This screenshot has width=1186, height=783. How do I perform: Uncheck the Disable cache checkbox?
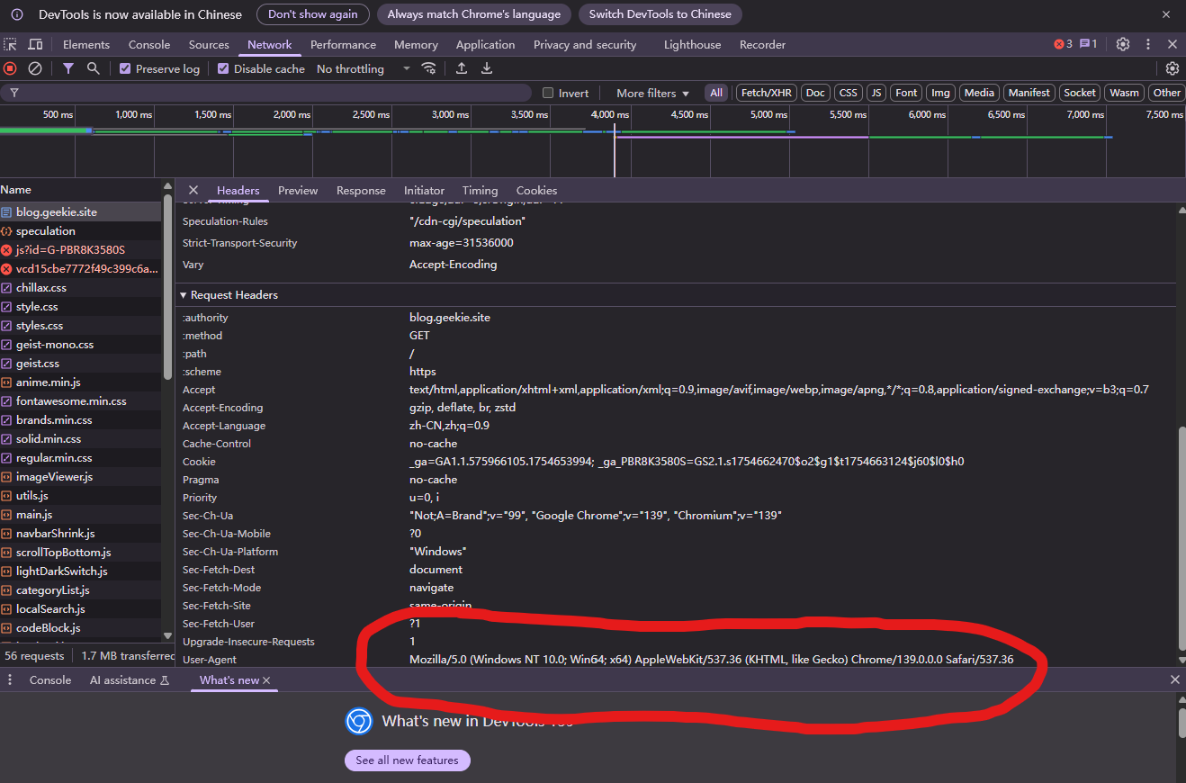[x=223, y=68]
